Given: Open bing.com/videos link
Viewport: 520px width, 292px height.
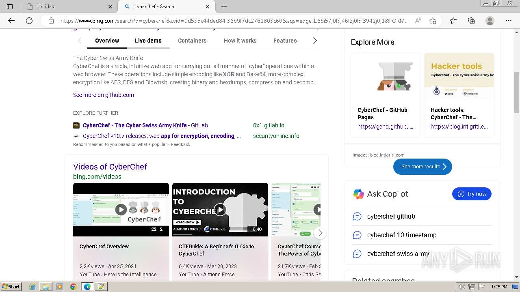Looking at the screenshot, I should coord(97,176).
